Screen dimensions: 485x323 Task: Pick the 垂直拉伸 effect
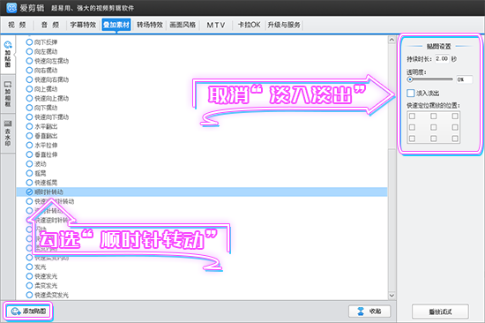pos(41,154)
